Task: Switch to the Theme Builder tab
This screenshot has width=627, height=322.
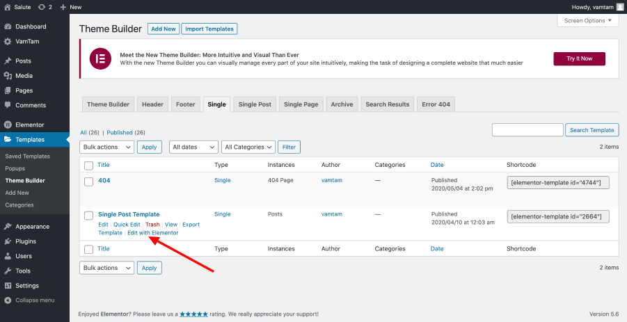Action: coord(108,104)
